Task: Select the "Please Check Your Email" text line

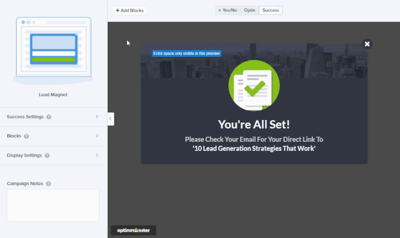Action: click(x=254, y=139)
